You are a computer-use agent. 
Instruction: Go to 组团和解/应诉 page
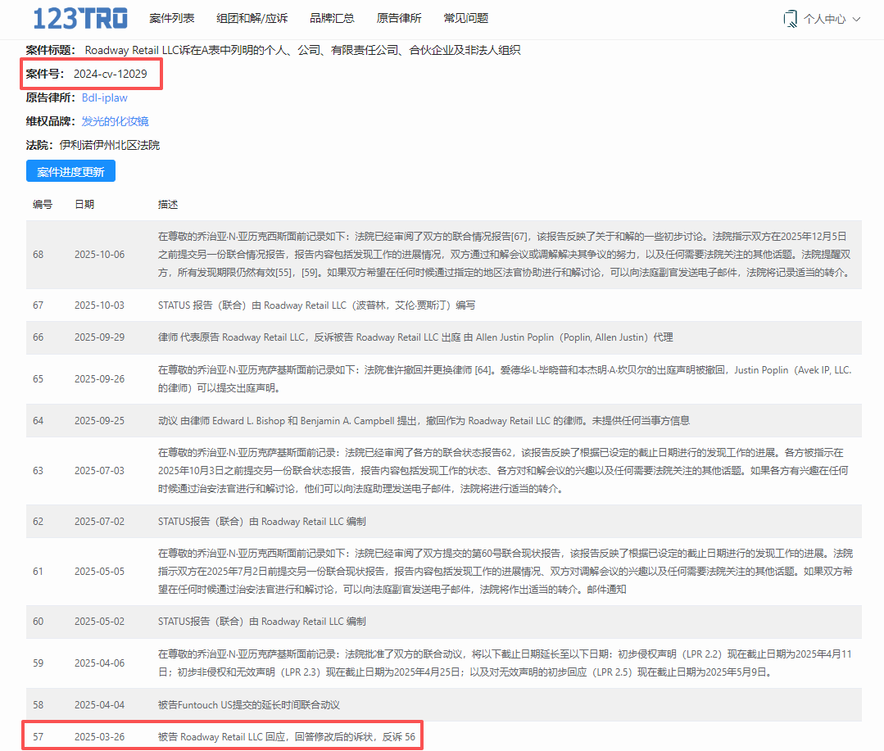pos(252,18)
